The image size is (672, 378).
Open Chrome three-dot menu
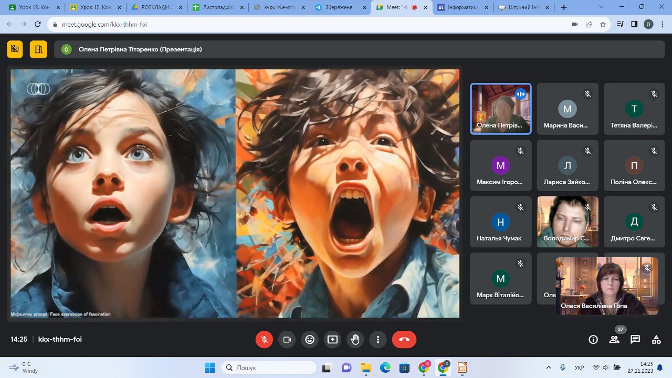click(x=663, y=24)
